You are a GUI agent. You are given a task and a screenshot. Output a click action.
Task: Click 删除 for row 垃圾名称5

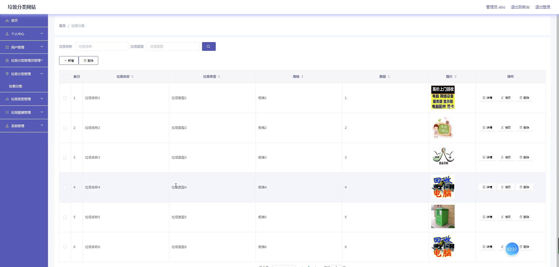(524, 217)
